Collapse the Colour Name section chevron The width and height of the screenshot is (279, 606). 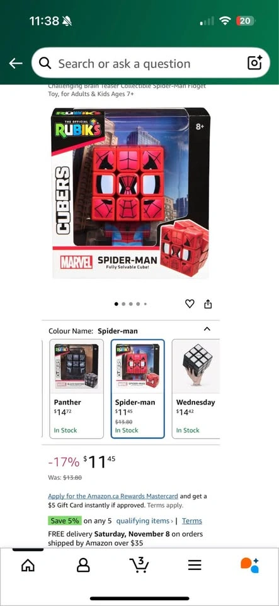[207, 330]
